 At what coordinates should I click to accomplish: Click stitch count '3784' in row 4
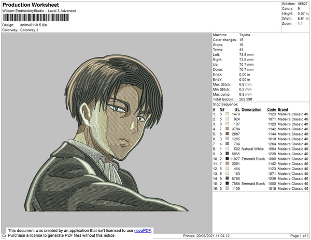click(236, 129)
